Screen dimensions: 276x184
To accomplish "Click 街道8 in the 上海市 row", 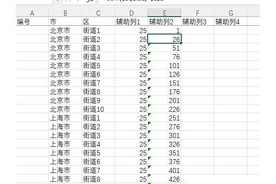I will click(x=98, y=179).
